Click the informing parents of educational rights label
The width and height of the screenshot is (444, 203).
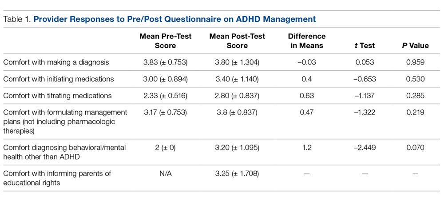(x=56, y=177)
